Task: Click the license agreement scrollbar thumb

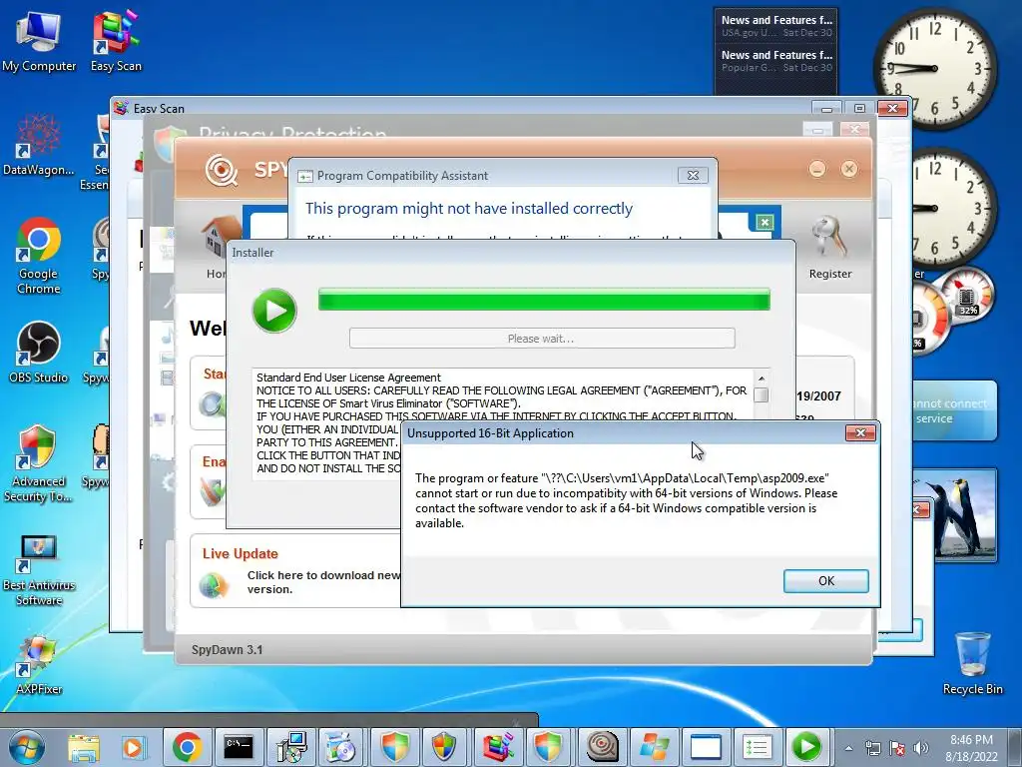Action: pyautogui.click(x=761, y=395)
